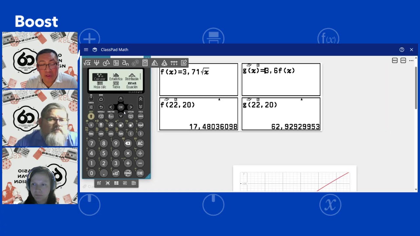Click the calculator sen key
Viewport: 420px width, 236px height.
101,134
